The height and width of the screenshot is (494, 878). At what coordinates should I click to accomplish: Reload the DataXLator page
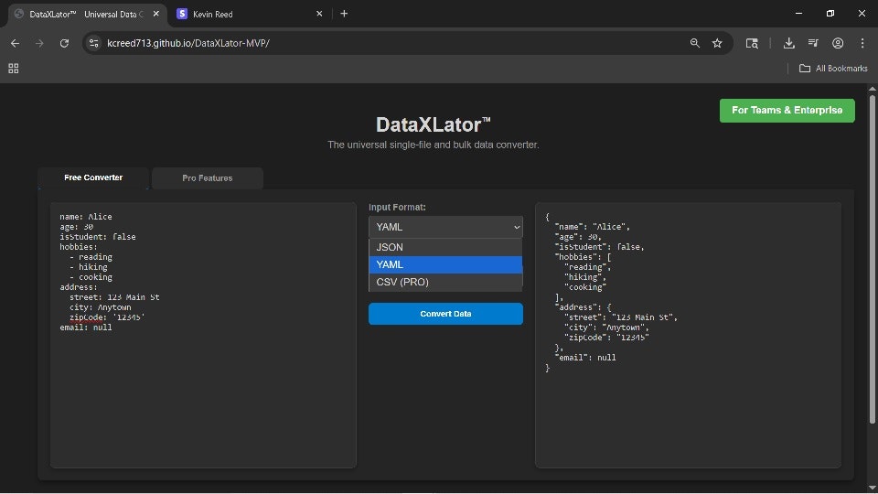point(64,43)
